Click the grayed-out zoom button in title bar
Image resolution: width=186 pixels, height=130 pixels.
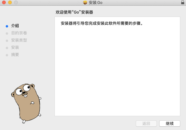coord(16,2)
